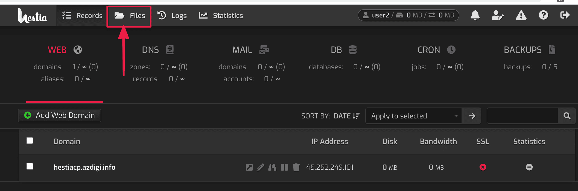Click inside the search input field
This screenshot has height=191, width=578.
[x=522, y=116]
